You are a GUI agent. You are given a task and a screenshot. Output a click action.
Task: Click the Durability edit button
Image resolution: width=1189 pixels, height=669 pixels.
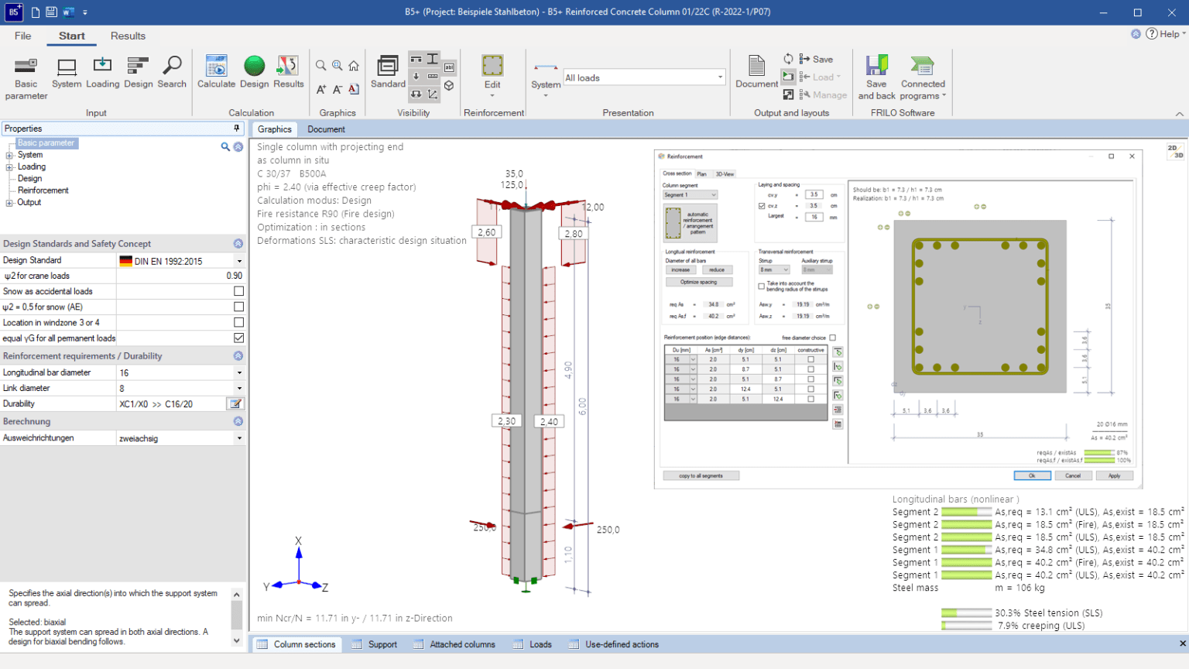click(x=235, y=403)
